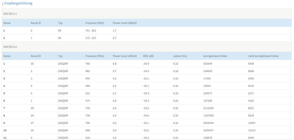Select power level 6.6
Viewport: 294px width, 140px height.
(x=114, y=108)
